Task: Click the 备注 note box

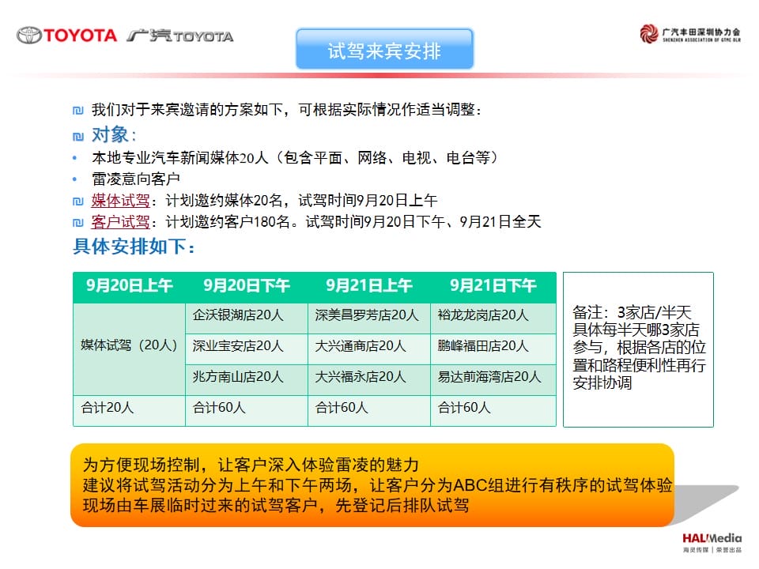Action: coord(638,349)
